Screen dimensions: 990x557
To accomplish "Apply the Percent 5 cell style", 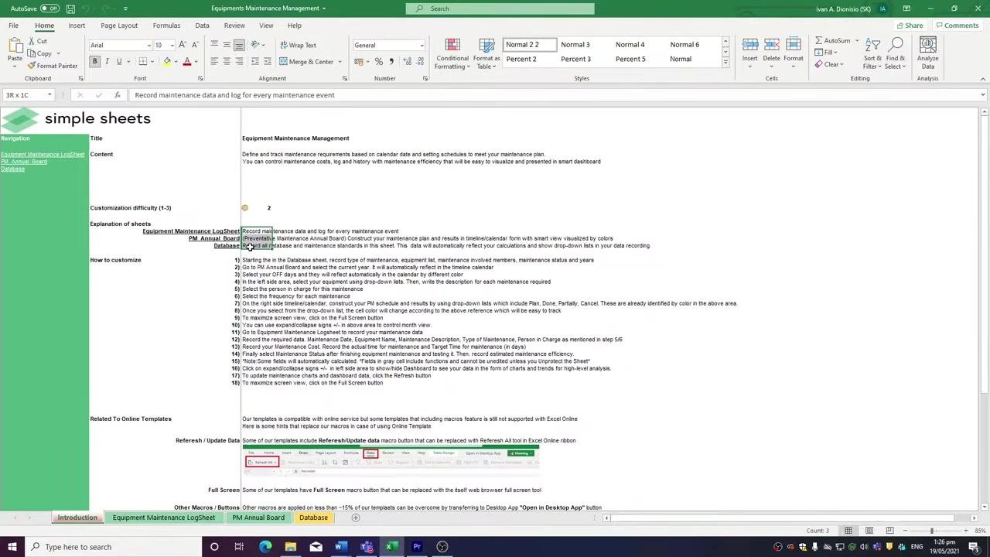I will (x=630, y=59).
